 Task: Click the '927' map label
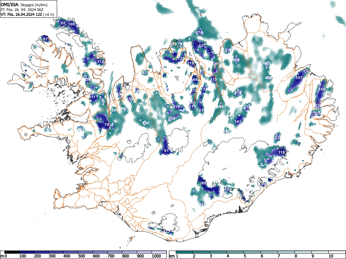click(125, 108)
